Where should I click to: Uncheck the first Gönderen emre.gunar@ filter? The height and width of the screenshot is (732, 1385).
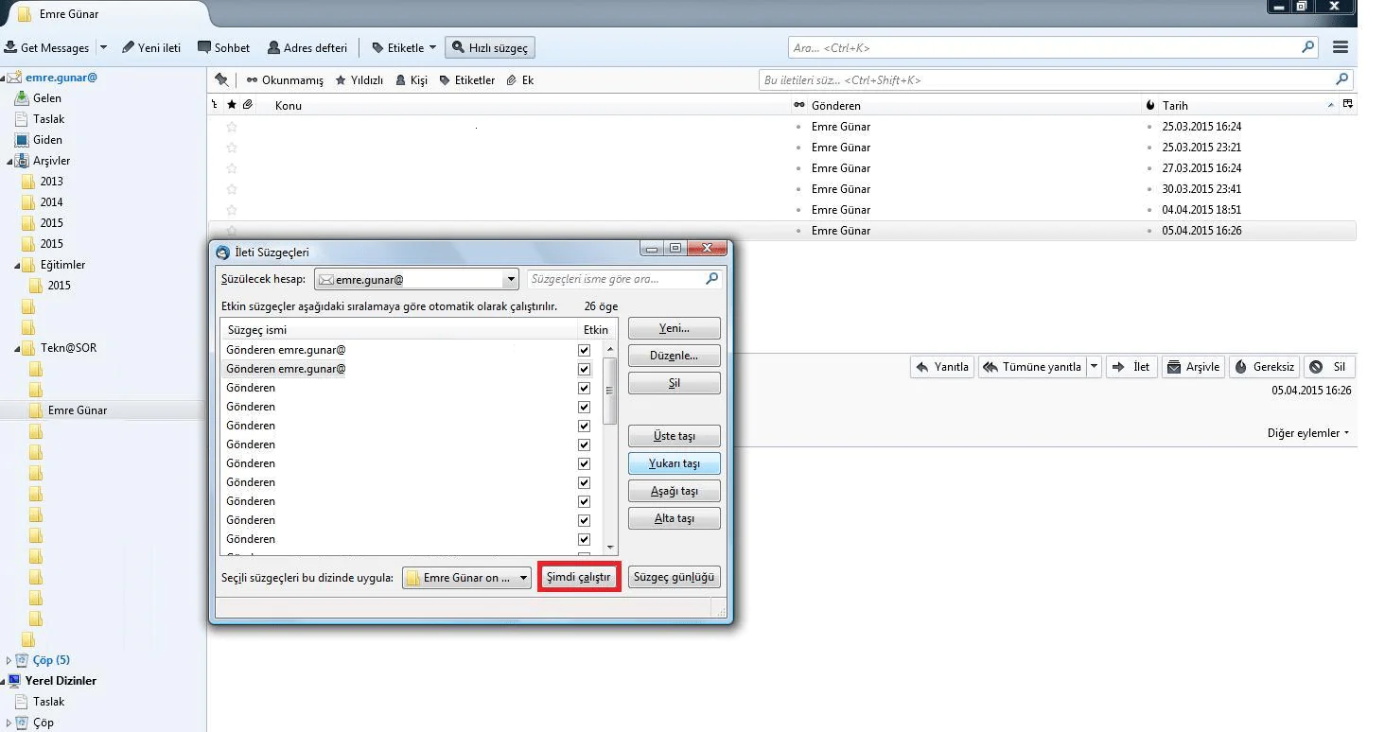(x=584, y=350)
